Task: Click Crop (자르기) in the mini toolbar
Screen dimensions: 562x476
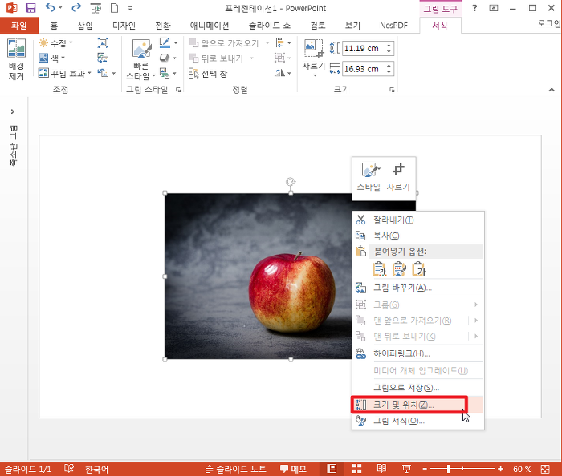Action: coord(398,176)
